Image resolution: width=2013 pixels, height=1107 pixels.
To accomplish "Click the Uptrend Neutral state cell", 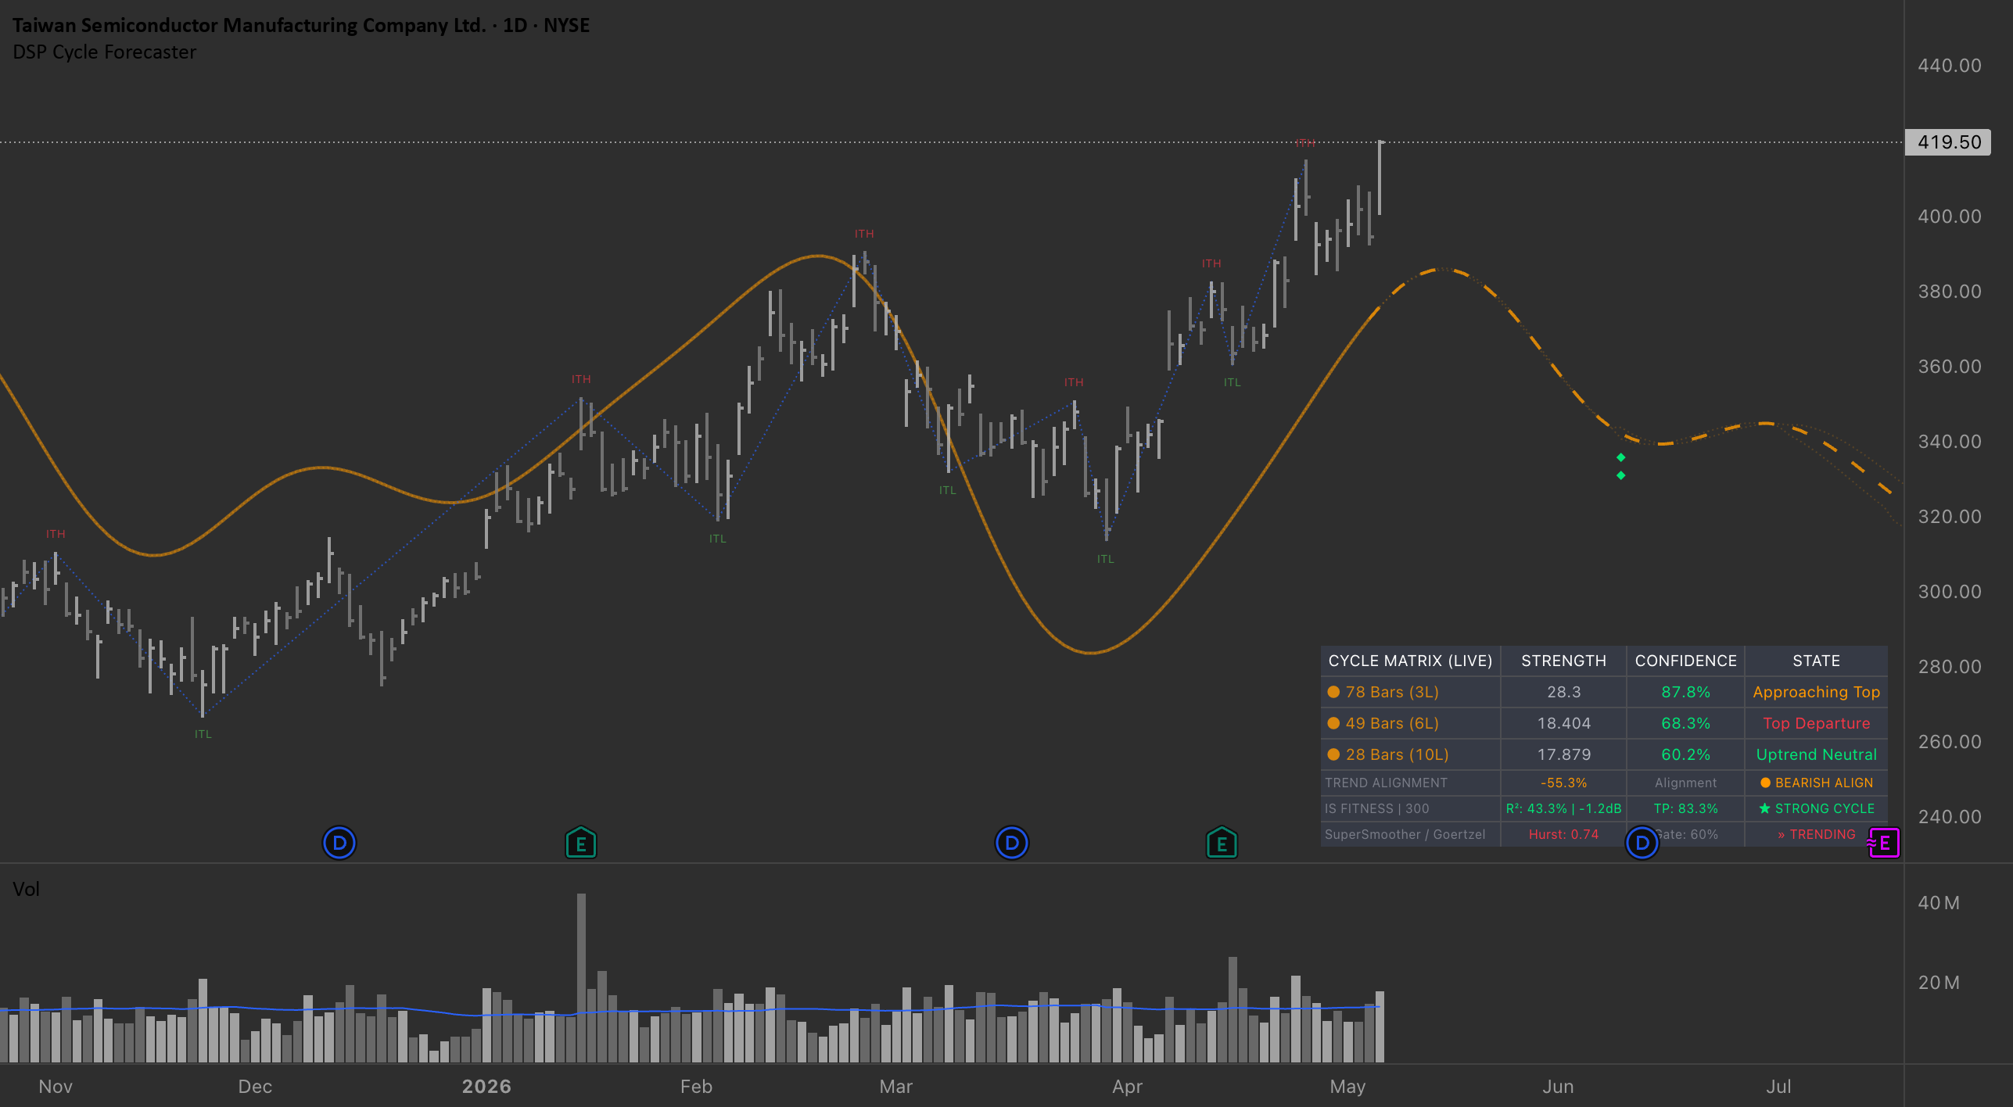I will pos(1816,754).
